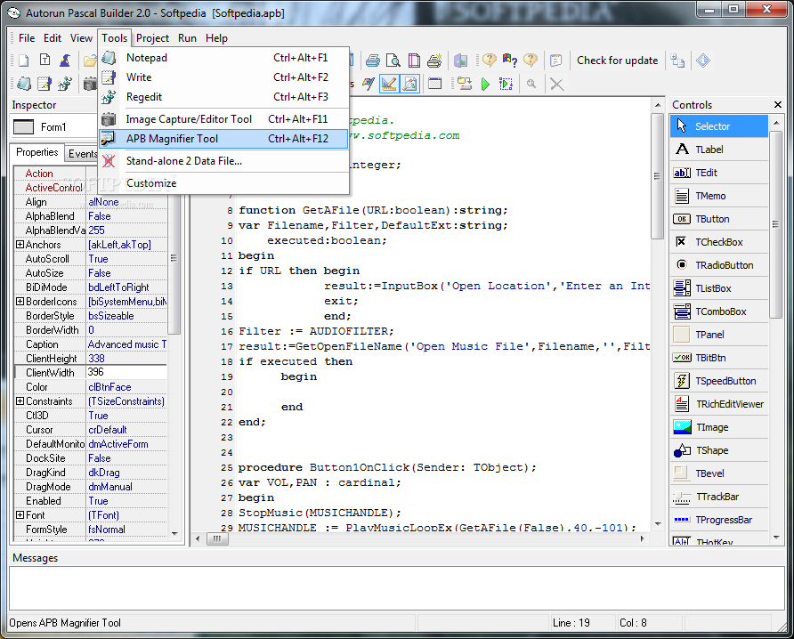The image size is (794, 639).
Task: Click the Write toolbar icon in second row
Action: point(44,84)
